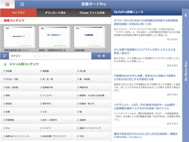Viewport: 189px width, 142px height.
Task: Click the QLifePro医療ニュース header
Action: 147,12
